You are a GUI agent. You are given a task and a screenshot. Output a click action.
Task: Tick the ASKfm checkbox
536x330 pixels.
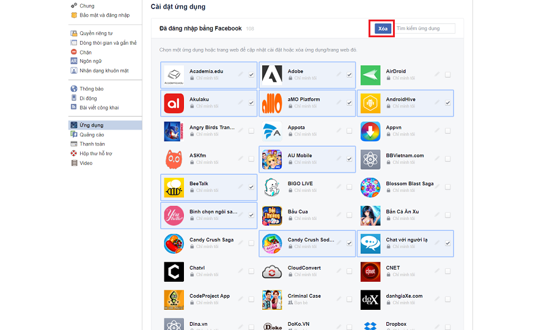[251, 159]
